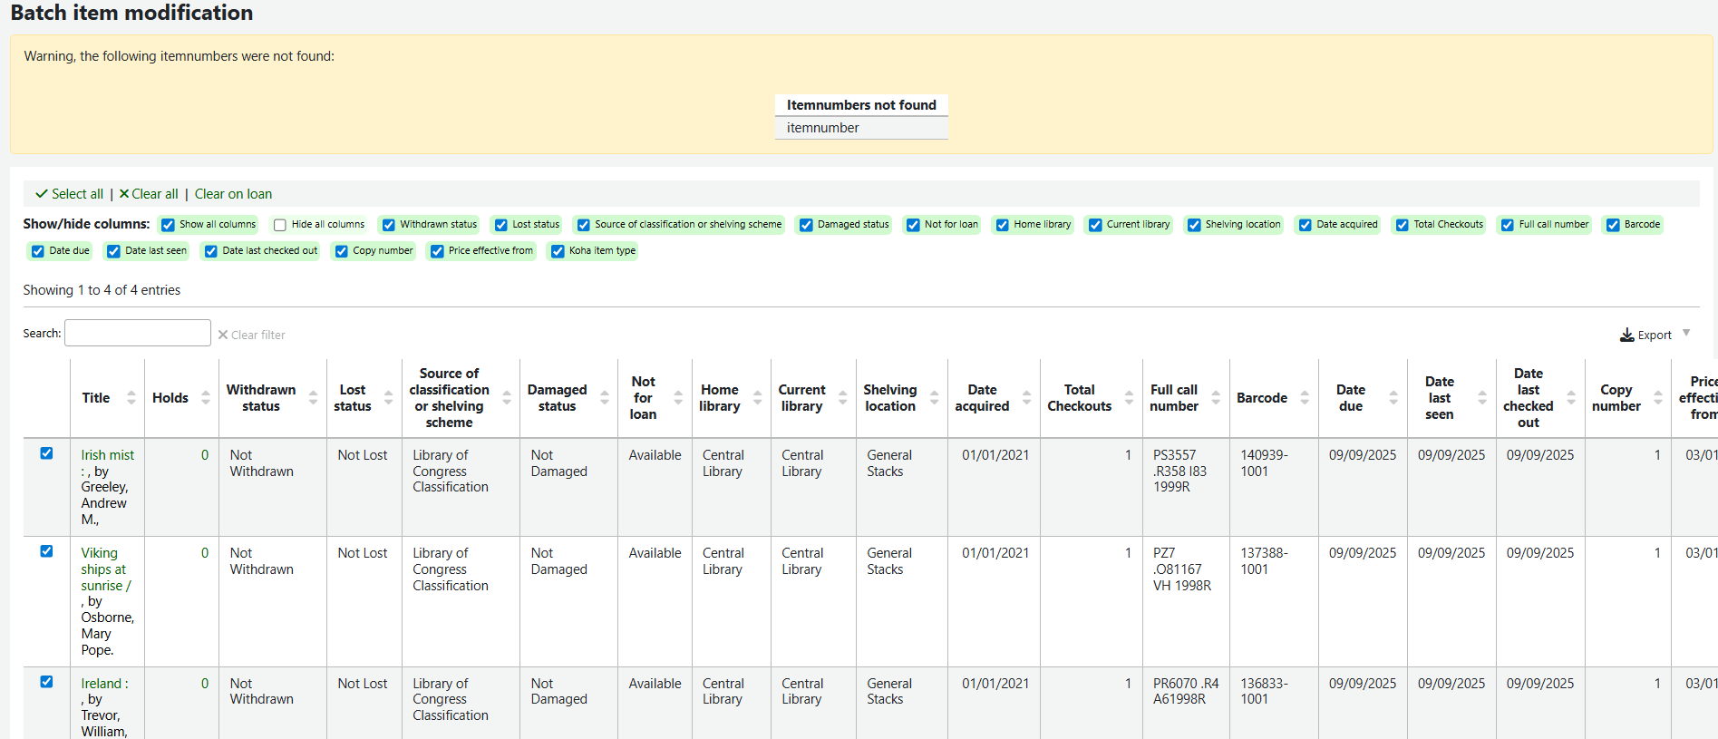Viewport: 1718px width, 739px height.
Task: Sort by Damaged status column header arrows
Action: point(605,398)
